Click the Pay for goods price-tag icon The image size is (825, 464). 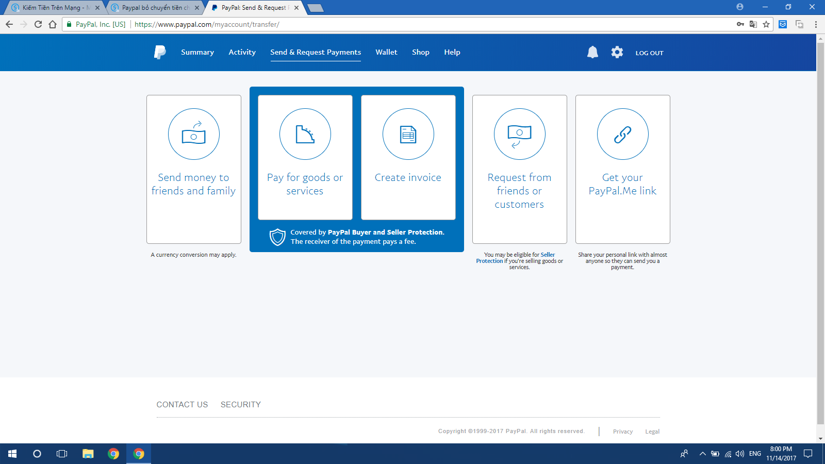point(305,134)
